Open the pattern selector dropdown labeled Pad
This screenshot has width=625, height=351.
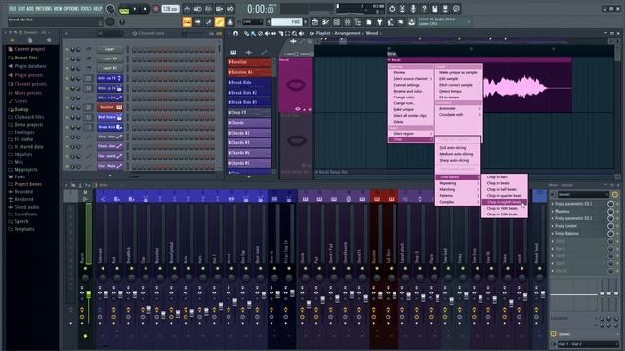[x=286, y=21]
